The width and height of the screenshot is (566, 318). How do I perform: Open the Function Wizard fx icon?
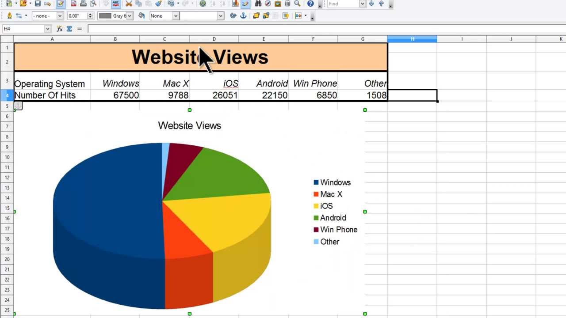coord(60,29)
